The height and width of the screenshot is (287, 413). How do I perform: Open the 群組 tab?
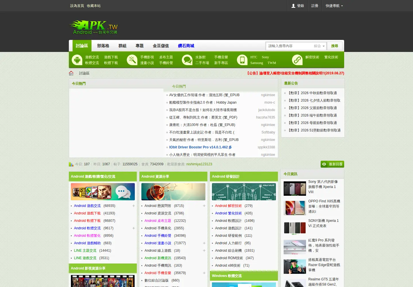[122, 46]
